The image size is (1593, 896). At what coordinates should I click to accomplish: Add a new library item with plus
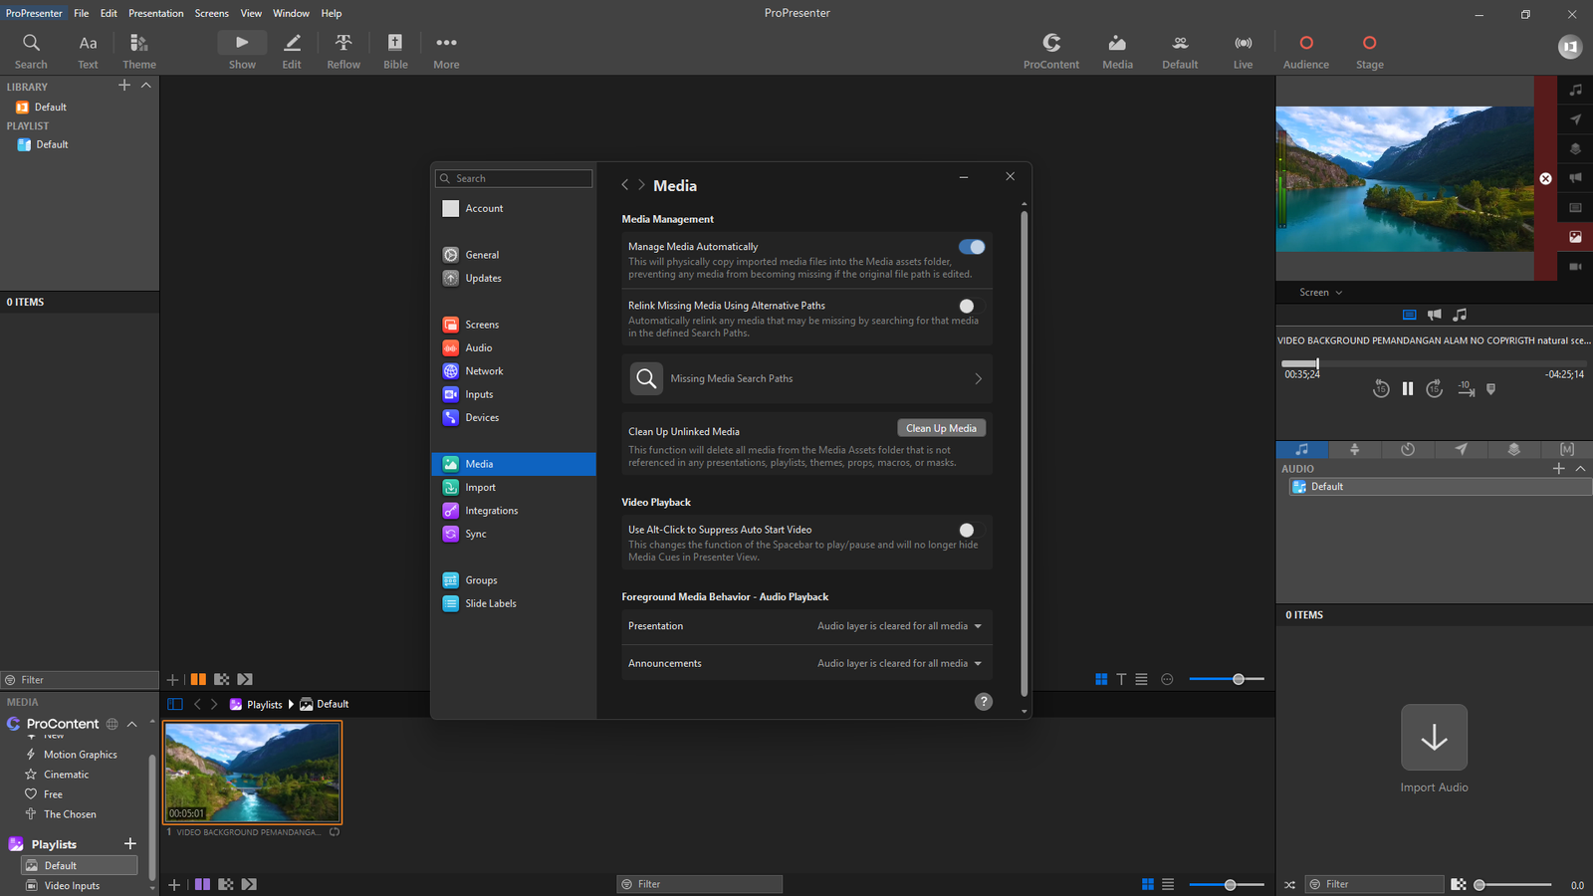click(x=124, y=86)
